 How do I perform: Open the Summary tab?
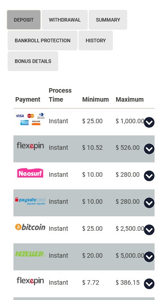(108, 20)
